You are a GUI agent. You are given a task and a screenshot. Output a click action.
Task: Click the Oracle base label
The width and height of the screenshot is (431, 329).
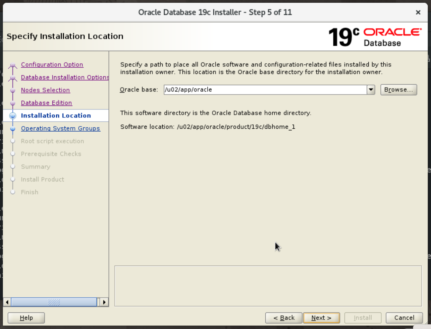point(139,90)
